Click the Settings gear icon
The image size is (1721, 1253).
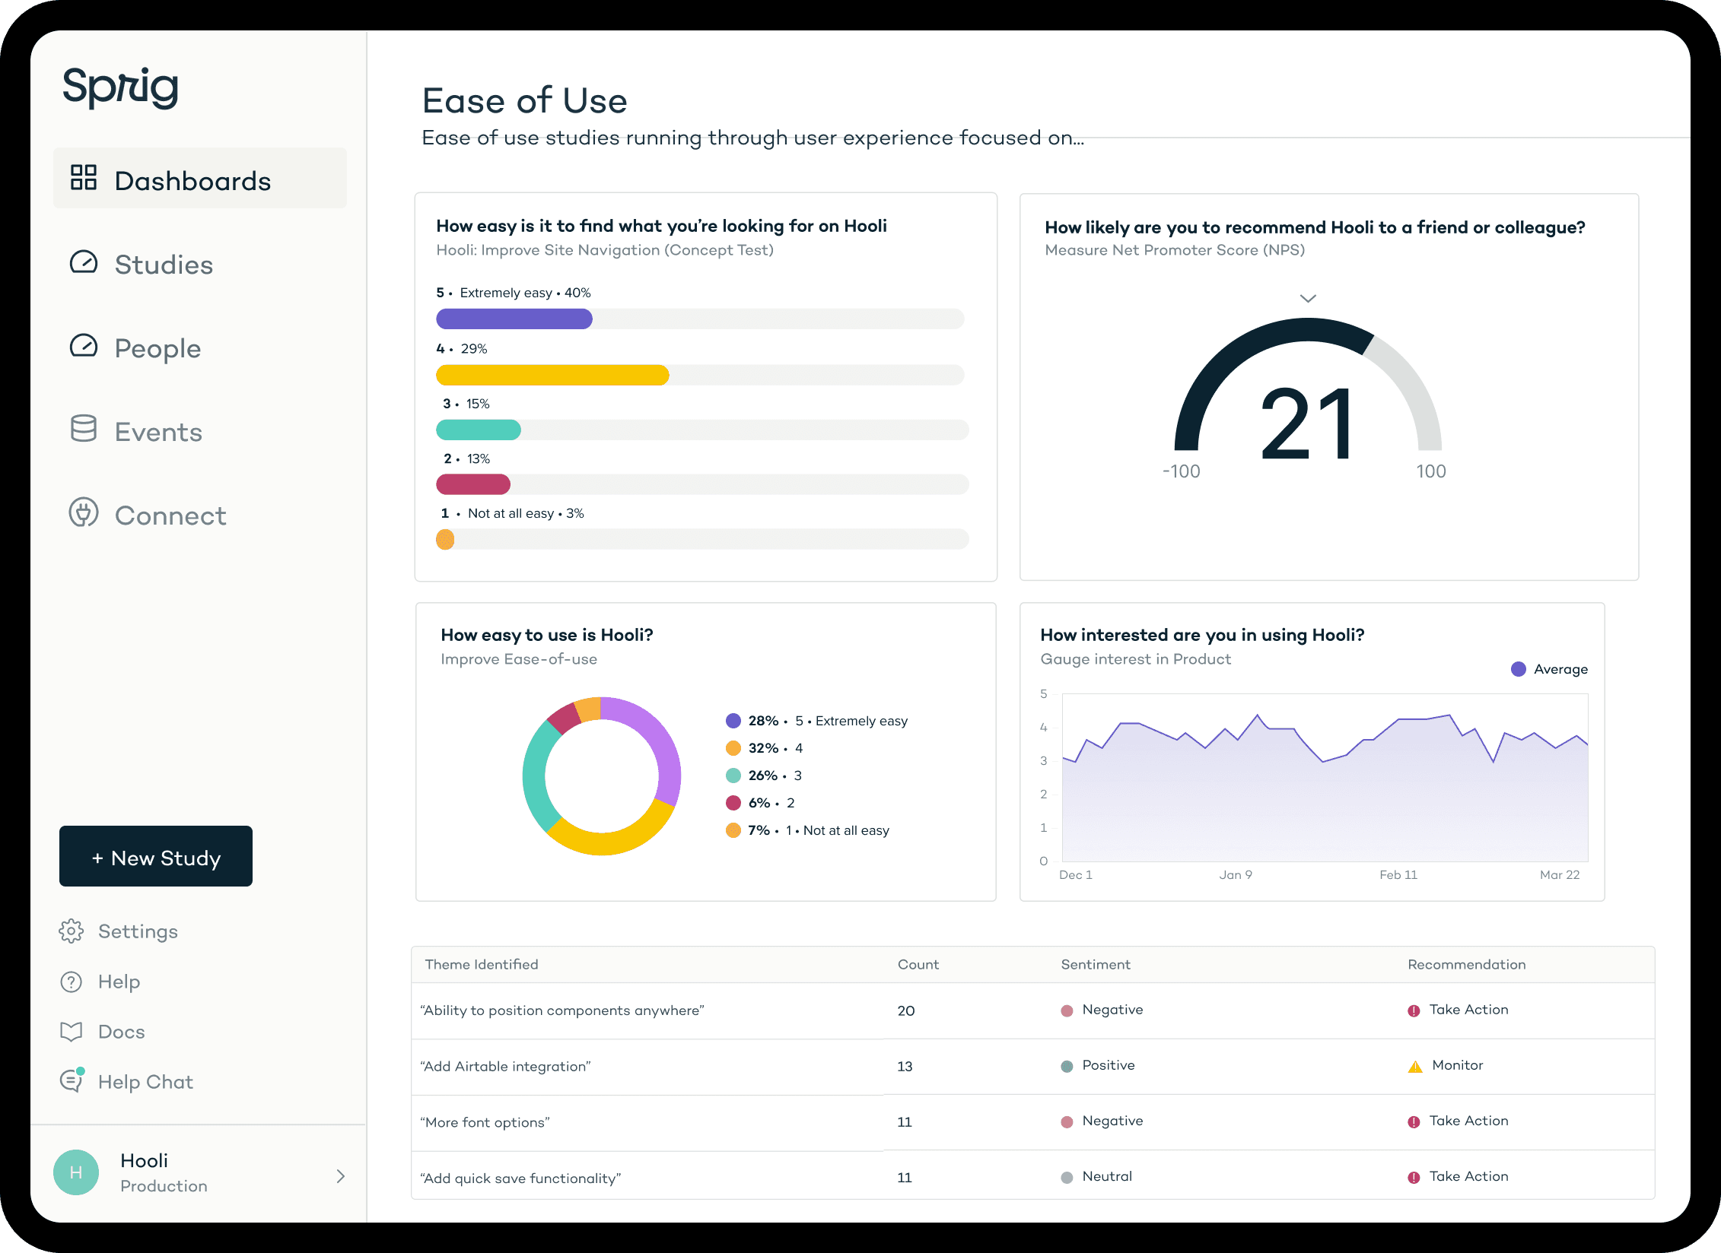(72, 931)
